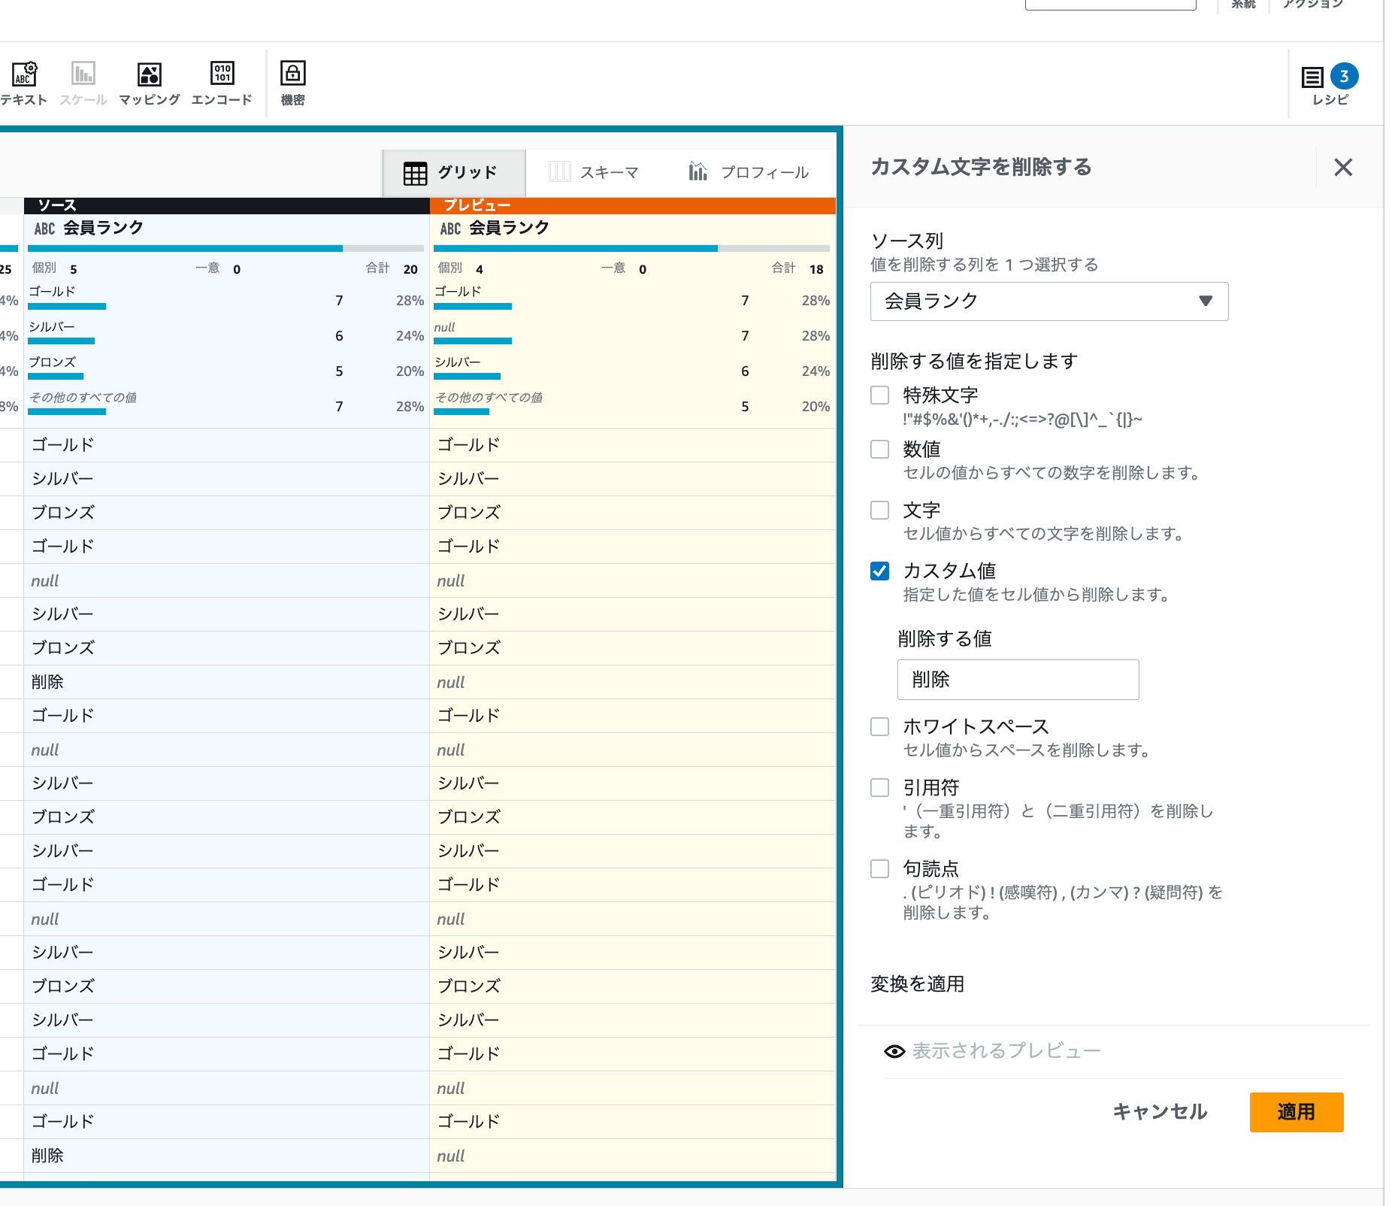
Task: Enable the ホワイトスペース checkbox
Action: click(879, 726)
